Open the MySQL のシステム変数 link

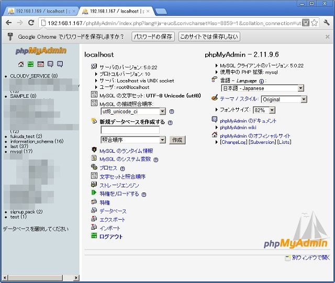pos(125,159)
